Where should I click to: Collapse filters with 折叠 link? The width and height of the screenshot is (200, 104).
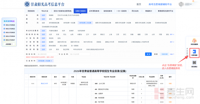[172, 54]
